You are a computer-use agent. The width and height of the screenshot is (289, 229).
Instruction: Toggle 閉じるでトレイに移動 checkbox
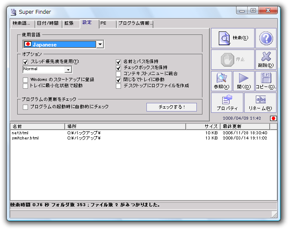click(118, 80)
